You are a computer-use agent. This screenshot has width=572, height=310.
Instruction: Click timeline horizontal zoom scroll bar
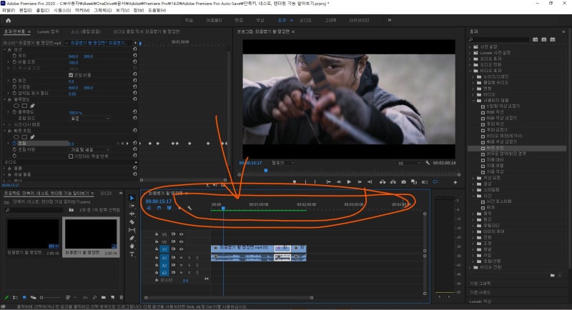click(x=228, y=298)
